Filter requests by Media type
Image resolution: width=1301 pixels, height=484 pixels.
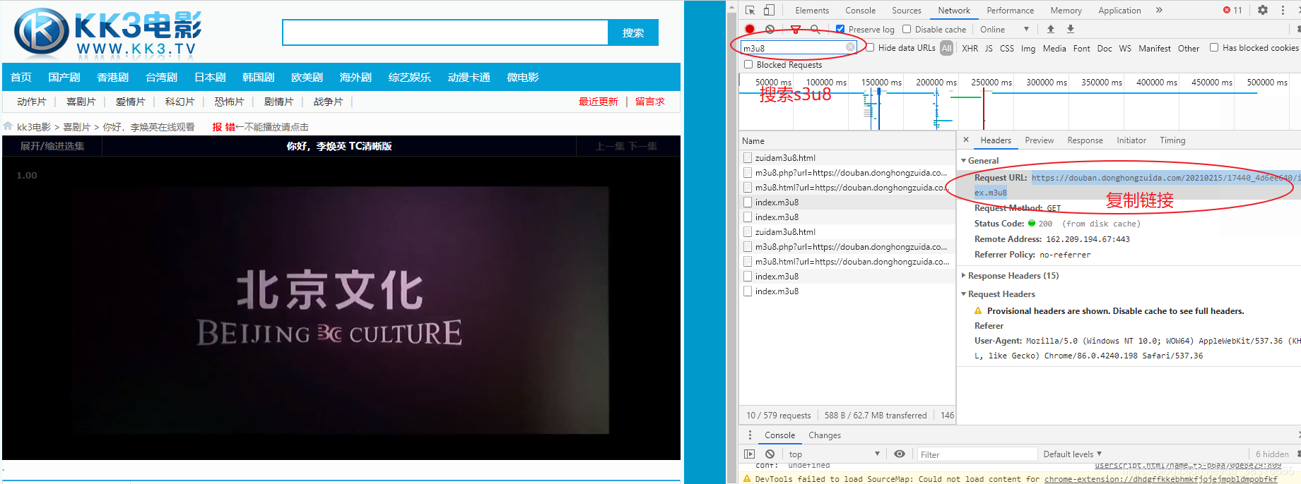1054,48
